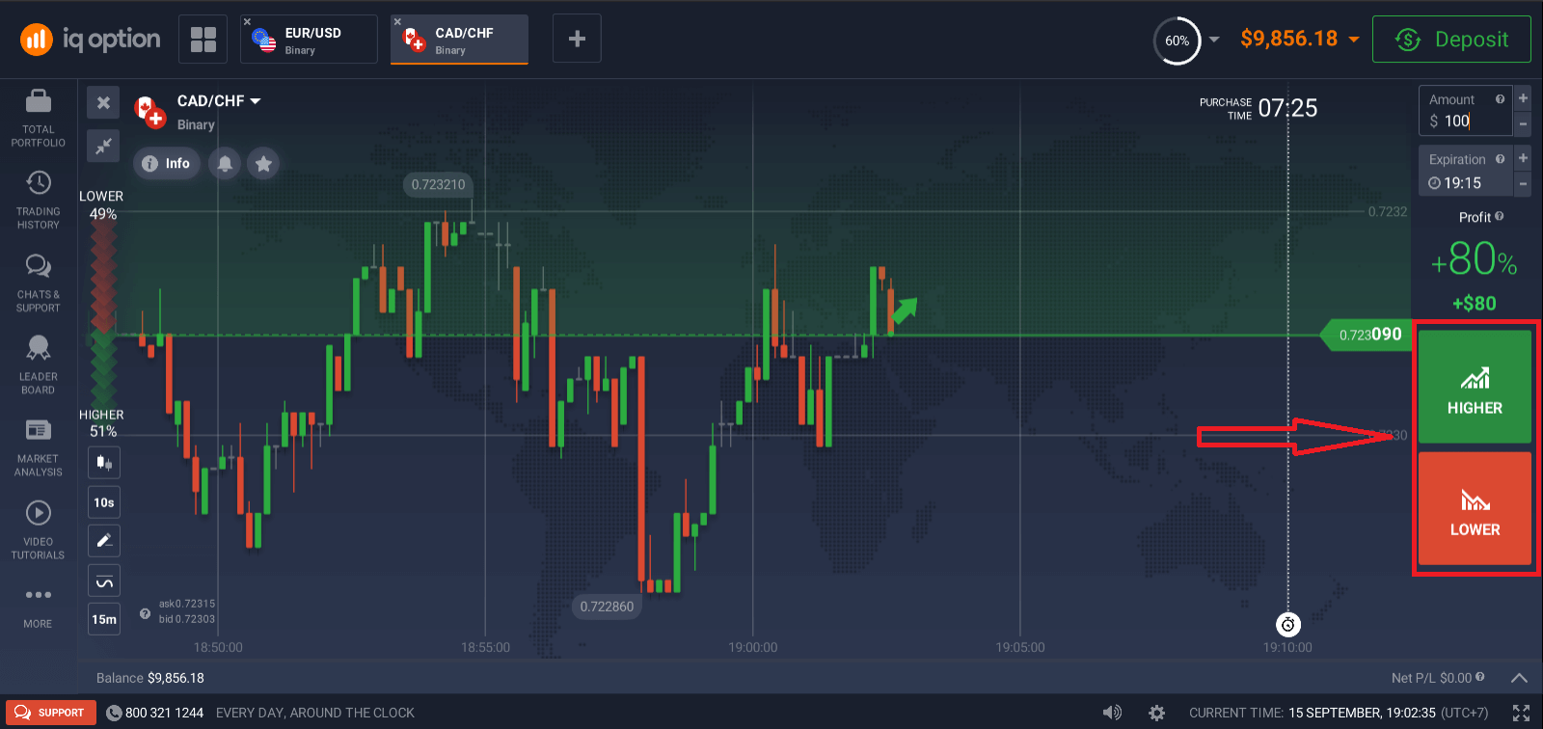Image resolution: width=1543 pixels, height=729 pixels.
Task: Click the high price label 0.723210
Action: [438, 184]
